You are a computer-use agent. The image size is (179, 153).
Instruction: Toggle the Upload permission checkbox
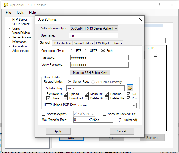(x=66, y=94)
